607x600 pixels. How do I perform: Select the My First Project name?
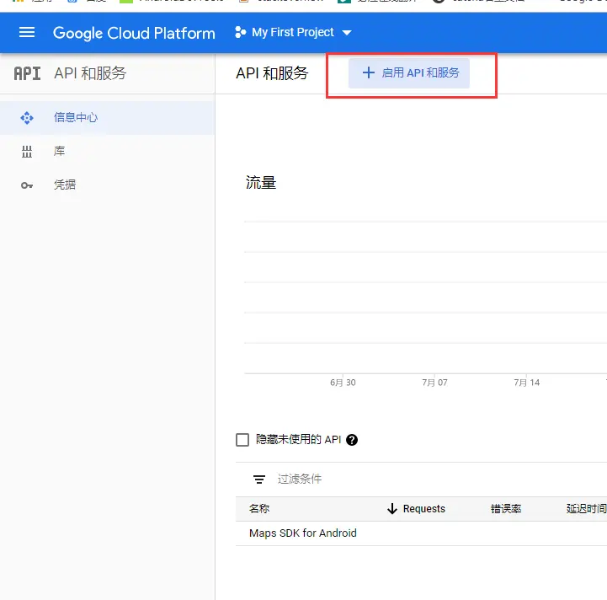tap(293, 32)
